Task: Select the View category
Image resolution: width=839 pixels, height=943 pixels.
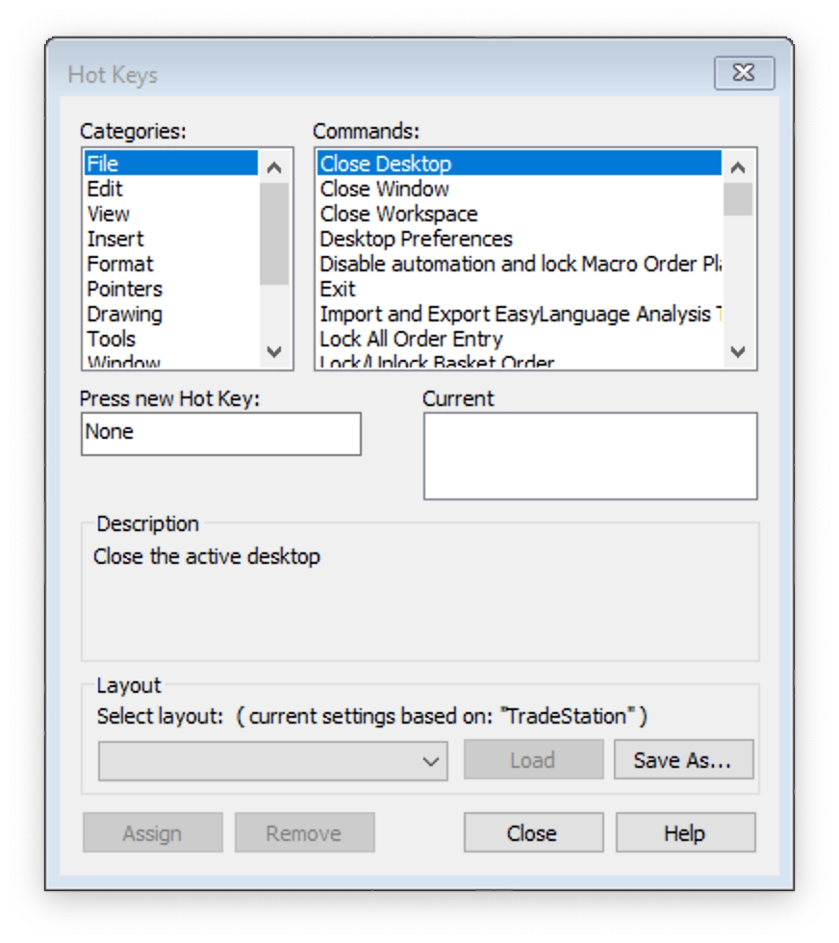Action: [x=171, y=214]
